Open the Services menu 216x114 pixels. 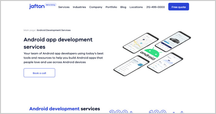point(64,7)
